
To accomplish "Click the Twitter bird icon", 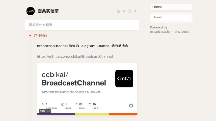I will tap(124, 11).
